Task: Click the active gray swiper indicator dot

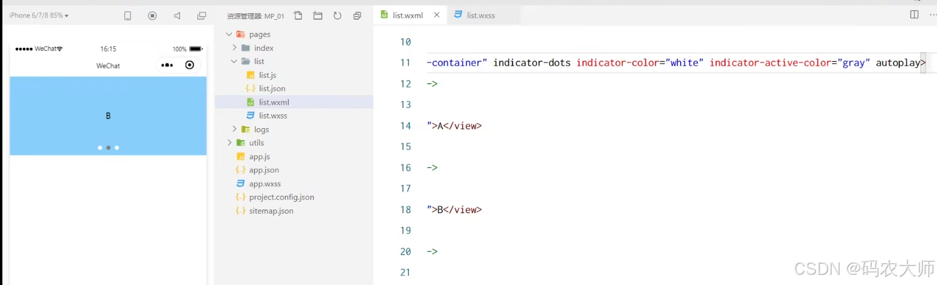Action: coord(108,147)
